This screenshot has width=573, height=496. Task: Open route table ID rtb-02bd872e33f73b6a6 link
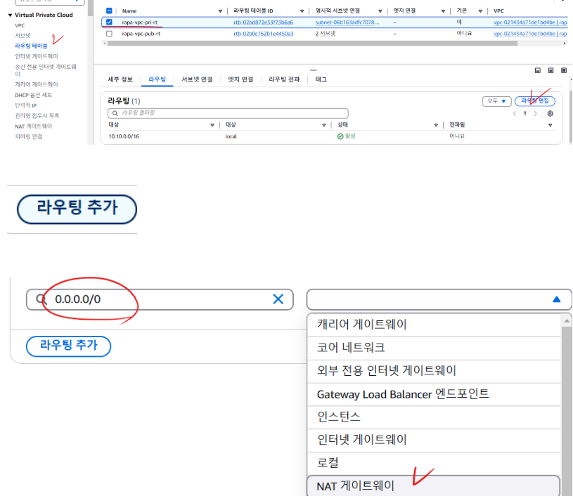[263, 22]
